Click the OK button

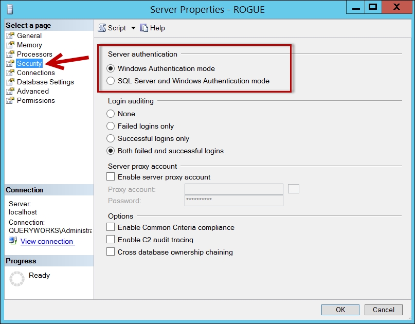[x=340, y=310]
